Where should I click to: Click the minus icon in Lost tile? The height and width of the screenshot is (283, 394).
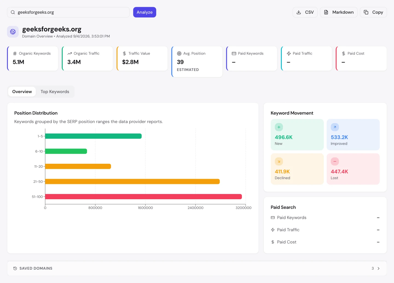pos(335,162)
